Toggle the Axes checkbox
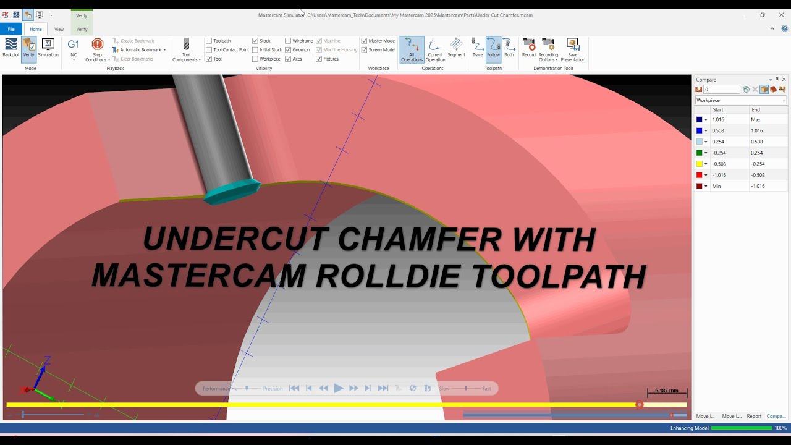The width and height of the screenshot is (791, 445). (x=288, y=59)
